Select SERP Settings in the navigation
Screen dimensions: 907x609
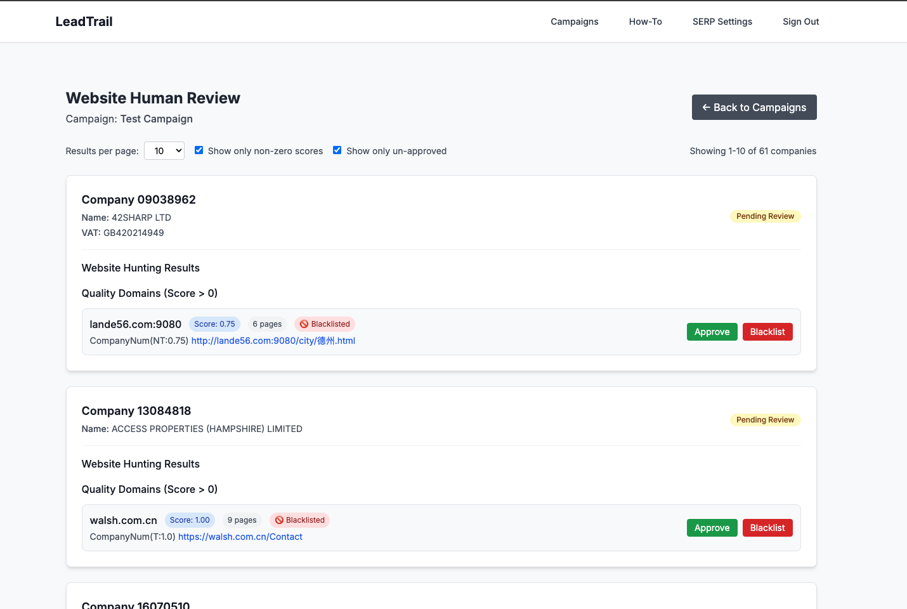click(x=722, y=21)
